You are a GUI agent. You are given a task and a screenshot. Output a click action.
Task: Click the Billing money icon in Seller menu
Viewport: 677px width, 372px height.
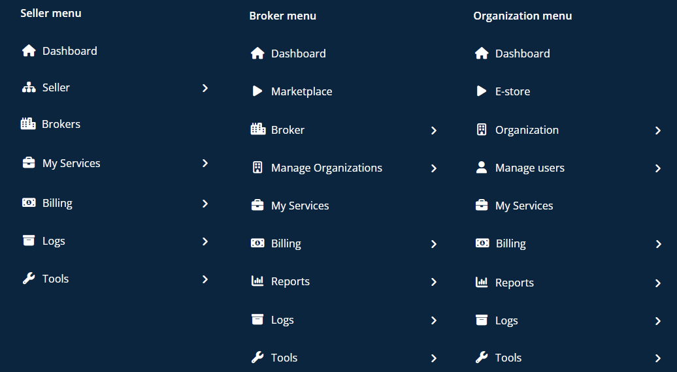[29, 202]
